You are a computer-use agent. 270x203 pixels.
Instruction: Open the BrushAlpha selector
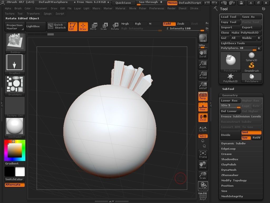pyautogui.click(x=15, y=85)
